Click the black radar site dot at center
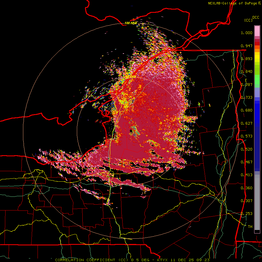262x262 pixels. (x=131, y=131)
